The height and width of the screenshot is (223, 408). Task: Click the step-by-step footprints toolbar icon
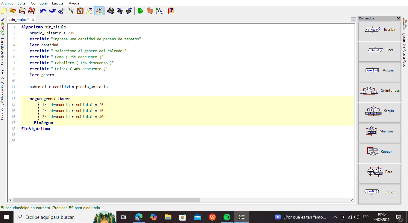150,11
